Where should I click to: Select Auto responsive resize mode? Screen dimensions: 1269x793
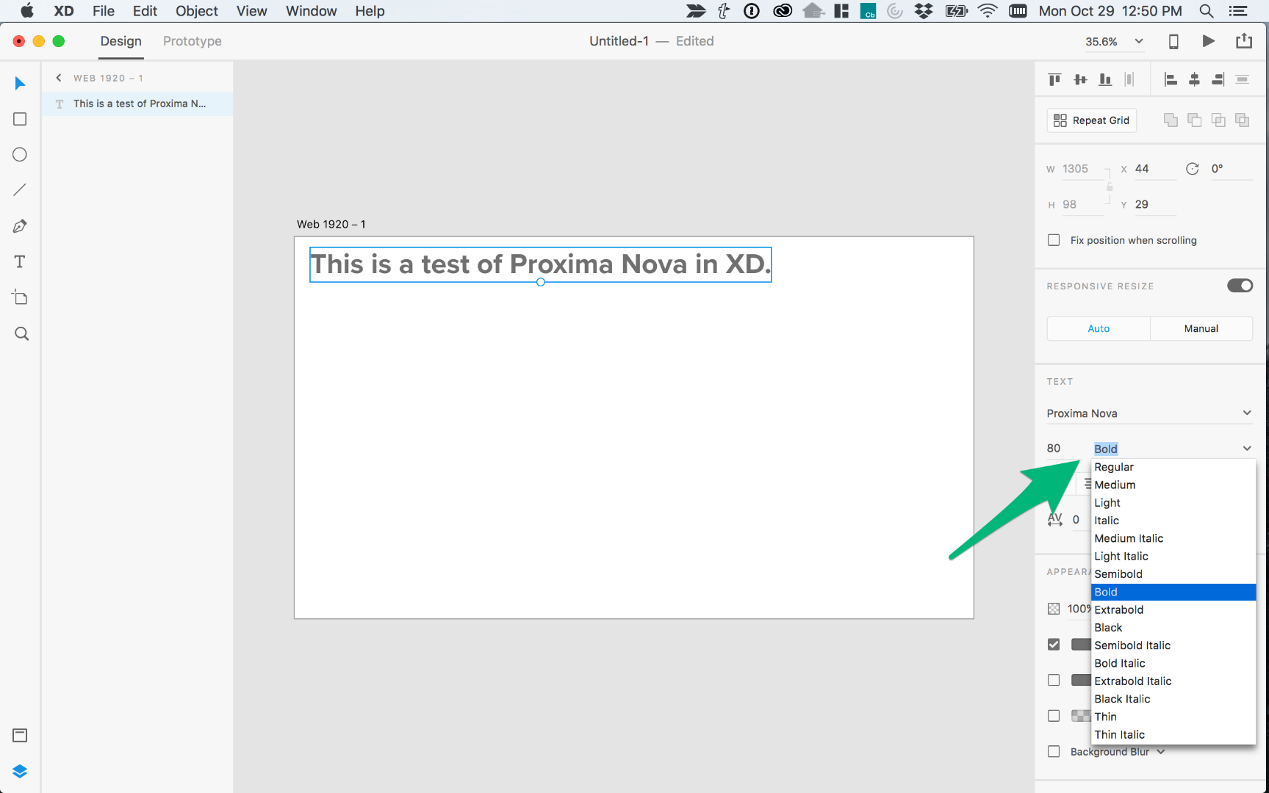pos(1099,328)
